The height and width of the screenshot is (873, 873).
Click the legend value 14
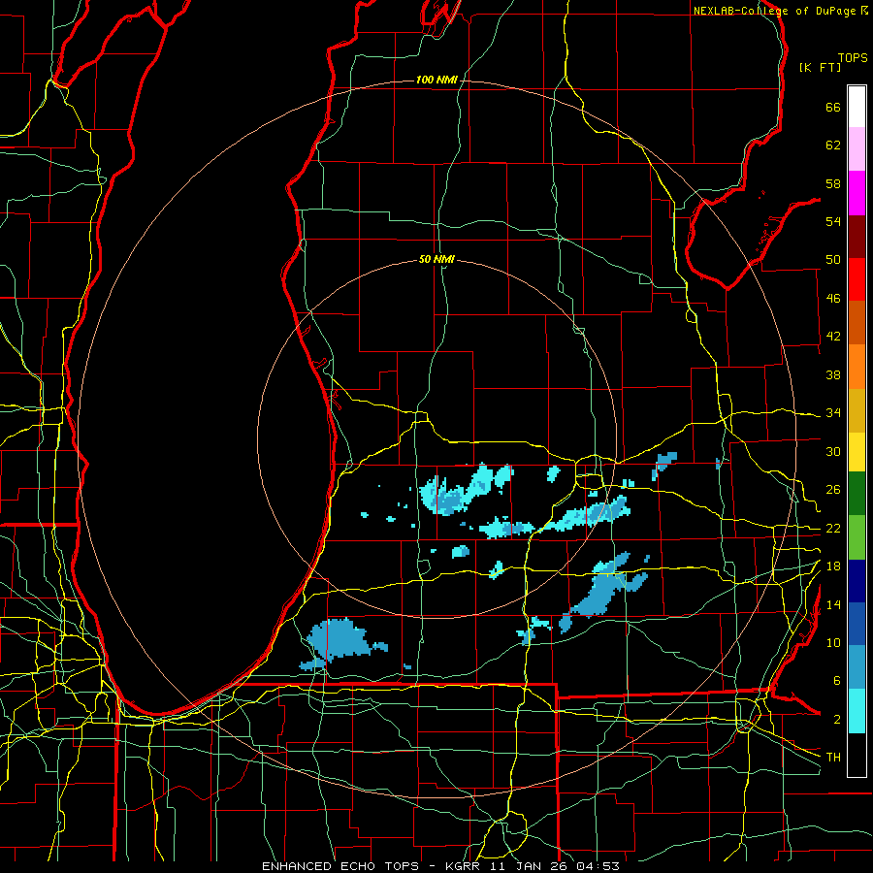tap(833, 604)
